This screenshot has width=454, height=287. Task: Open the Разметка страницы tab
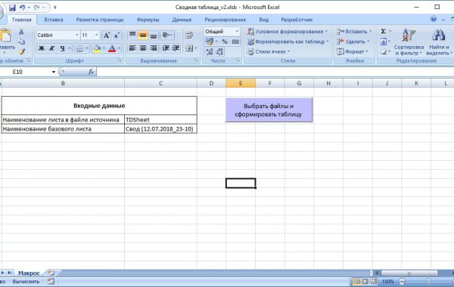click(x=100, y=20)
